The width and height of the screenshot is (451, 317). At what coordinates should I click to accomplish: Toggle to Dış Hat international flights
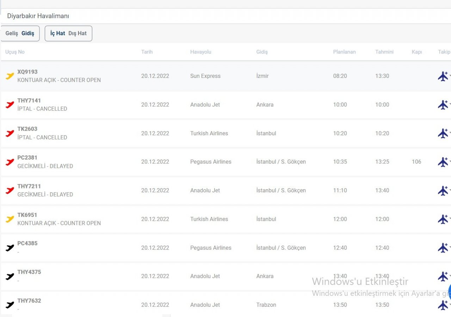point(78,33)
